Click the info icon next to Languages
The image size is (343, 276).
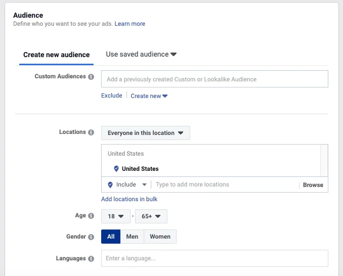point(91,259)
